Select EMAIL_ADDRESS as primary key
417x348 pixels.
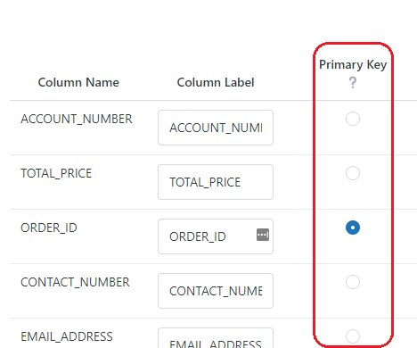[353, 336]
